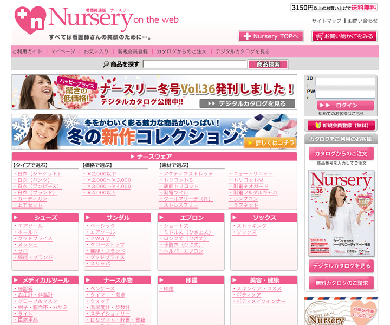Click the 商品検索 search button

[x=268, y=64]
